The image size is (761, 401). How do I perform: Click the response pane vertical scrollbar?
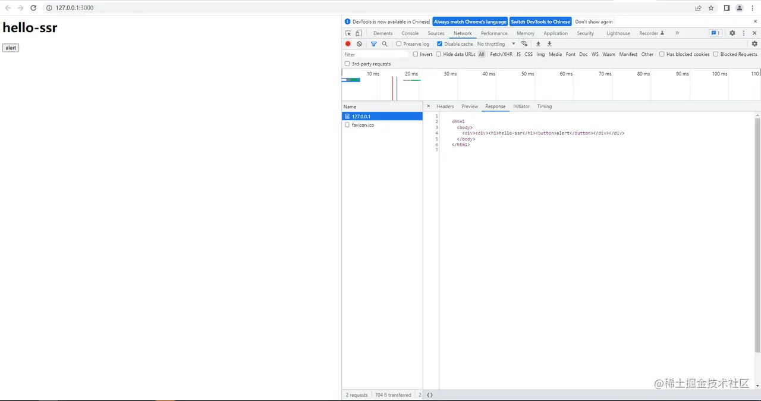pyautogui.click(x=757, y=235)
